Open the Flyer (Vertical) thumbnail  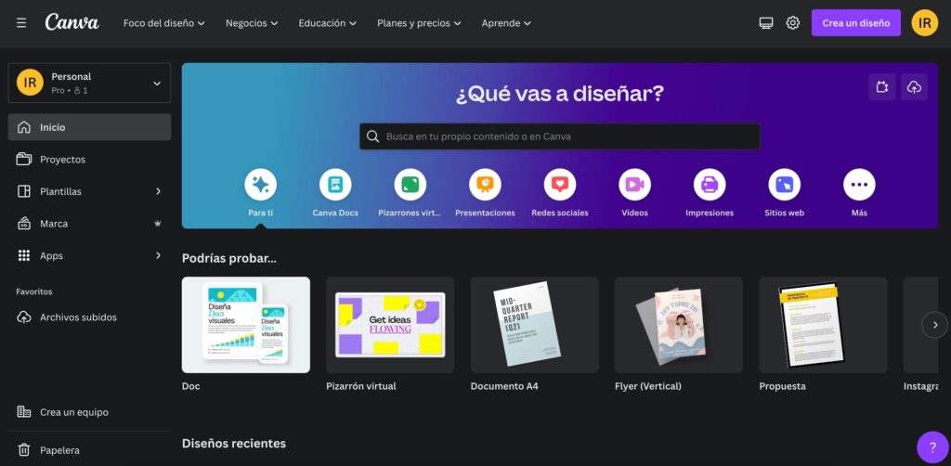pyautogui.click(x=679, y=325)
